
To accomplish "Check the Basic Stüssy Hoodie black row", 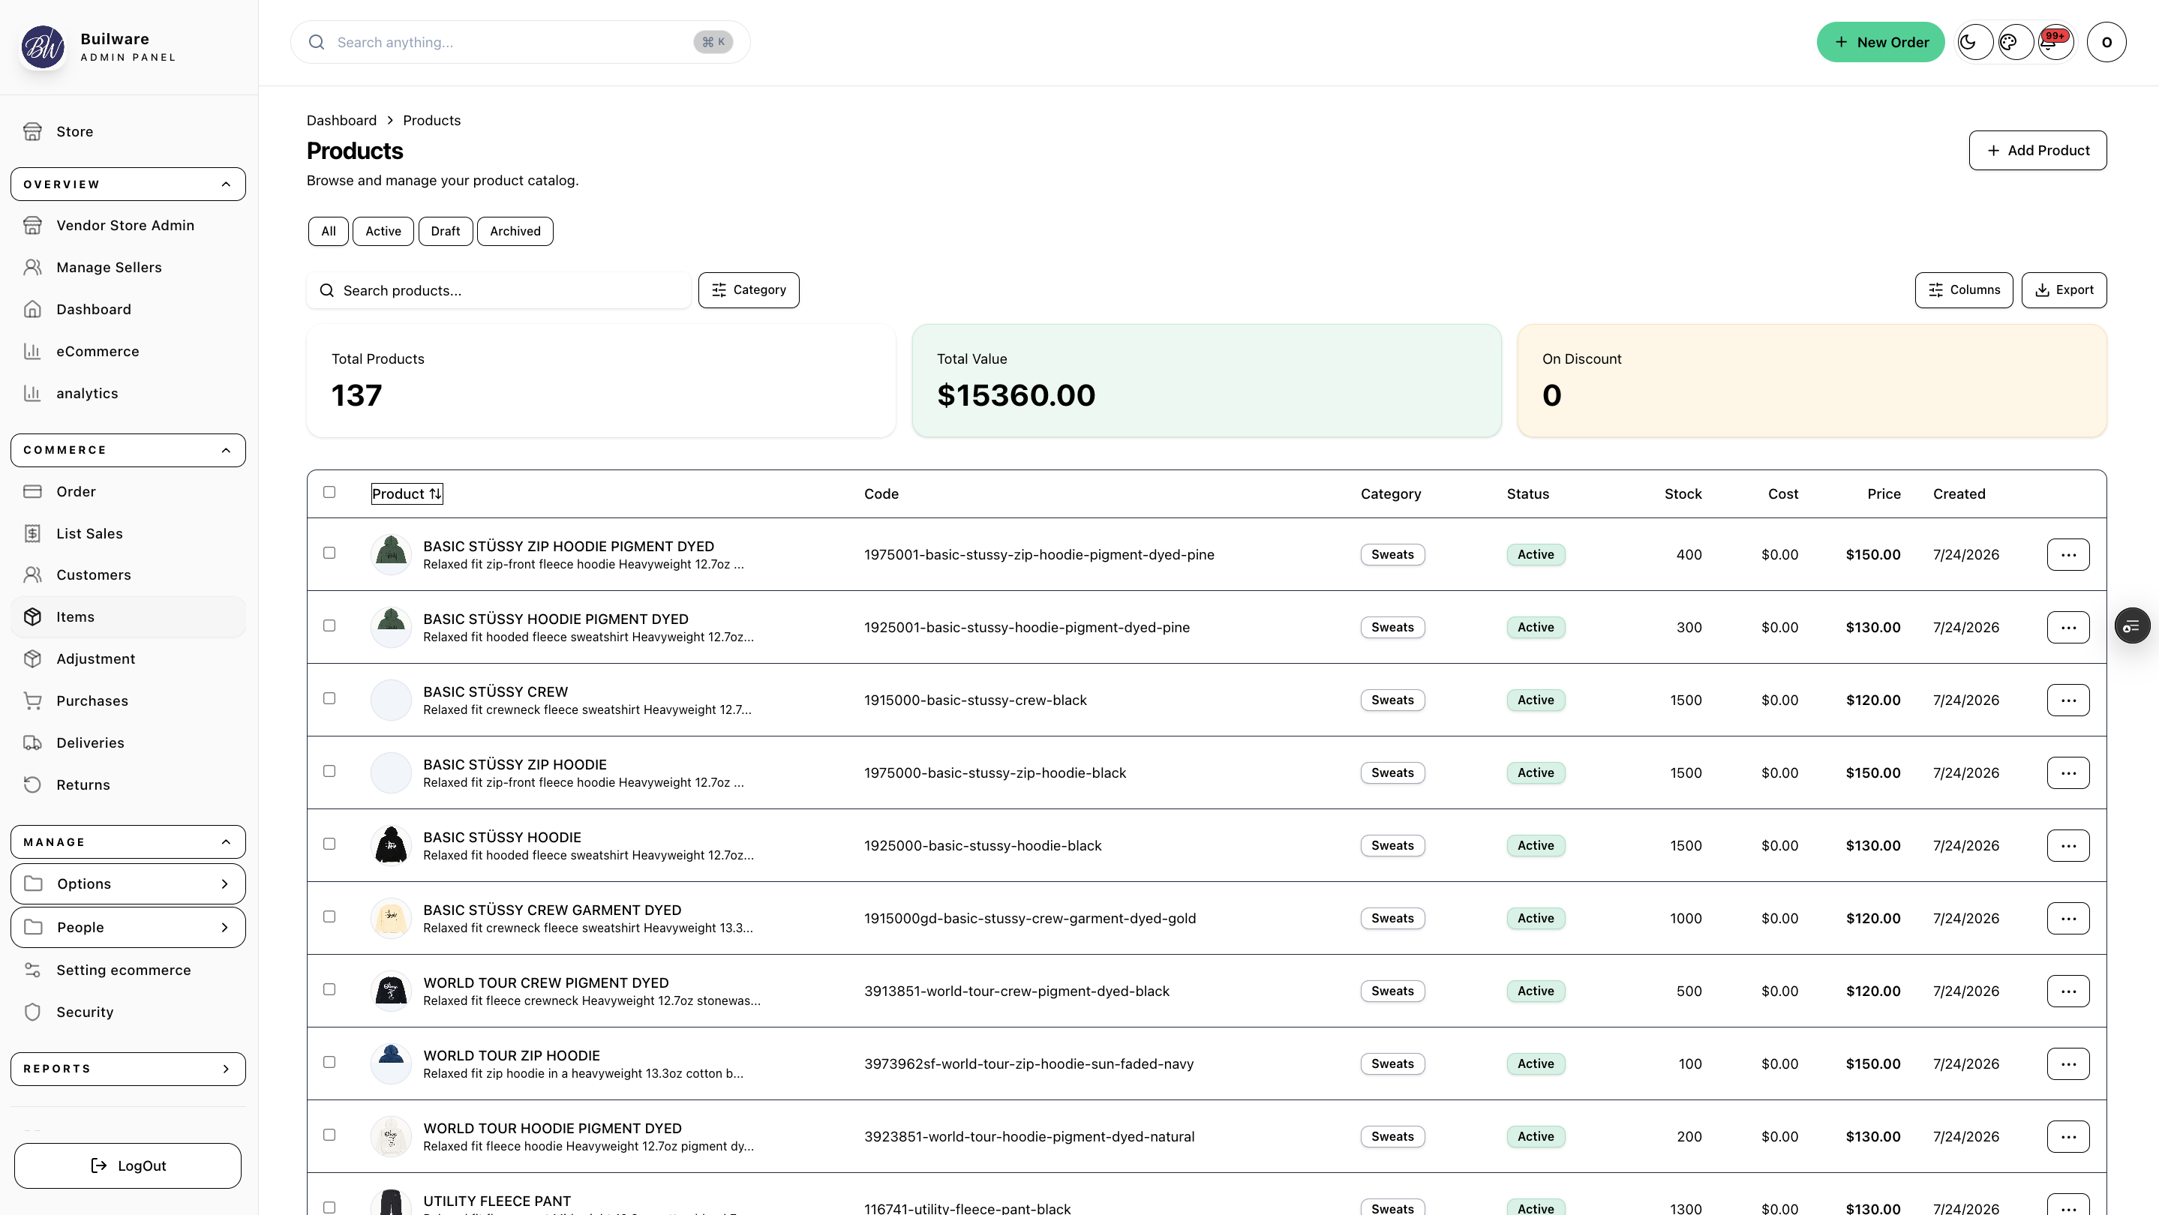I will coord(329,844).
